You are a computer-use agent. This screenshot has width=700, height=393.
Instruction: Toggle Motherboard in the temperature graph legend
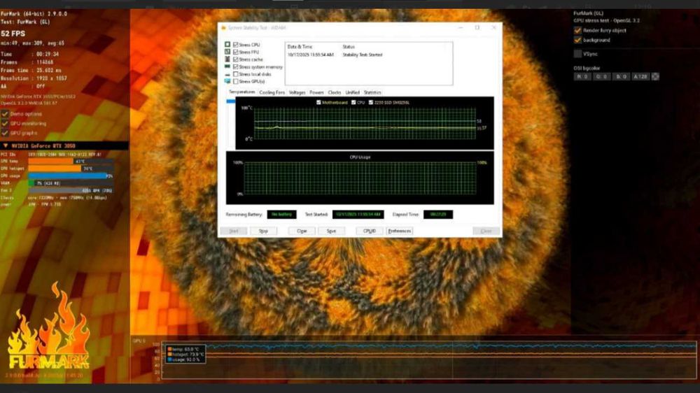click(x=318, y=103)
